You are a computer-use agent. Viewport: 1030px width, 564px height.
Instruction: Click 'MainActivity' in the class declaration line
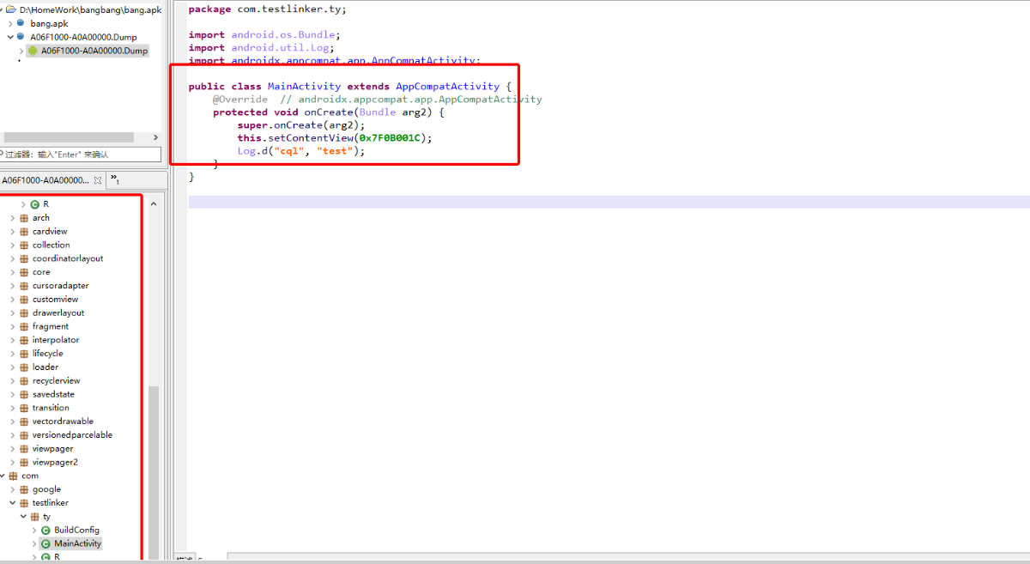pos(304,87)
